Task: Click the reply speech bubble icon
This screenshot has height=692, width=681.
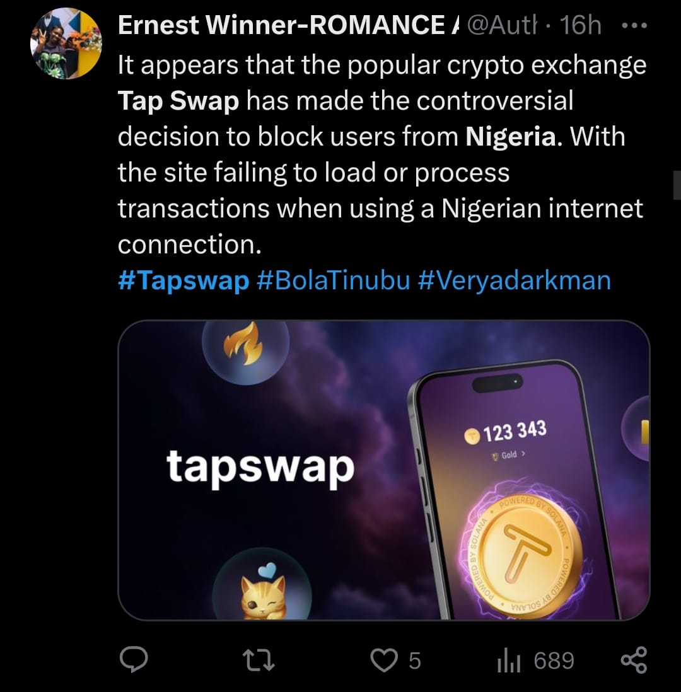Action: (134, 660)
